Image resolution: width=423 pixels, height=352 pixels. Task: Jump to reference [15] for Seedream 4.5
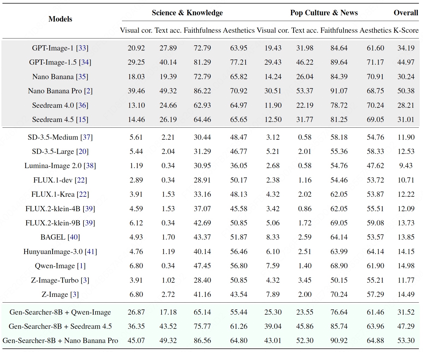pyautogui.click(x=82, y=120)
